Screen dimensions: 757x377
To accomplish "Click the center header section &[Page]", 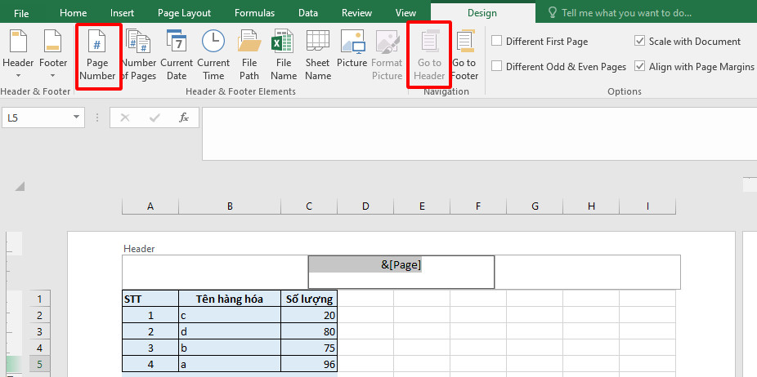I will pos(401,272).
